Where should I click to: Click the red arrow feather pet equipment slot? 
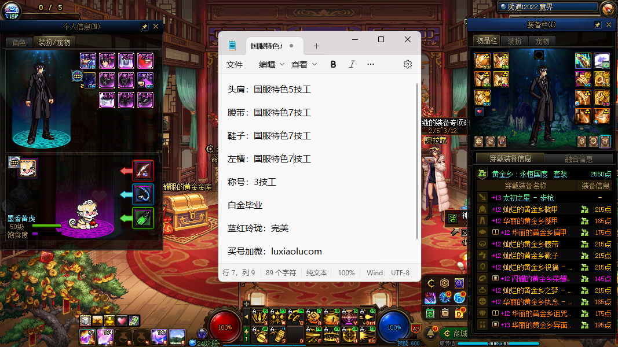tap(143, 171)
